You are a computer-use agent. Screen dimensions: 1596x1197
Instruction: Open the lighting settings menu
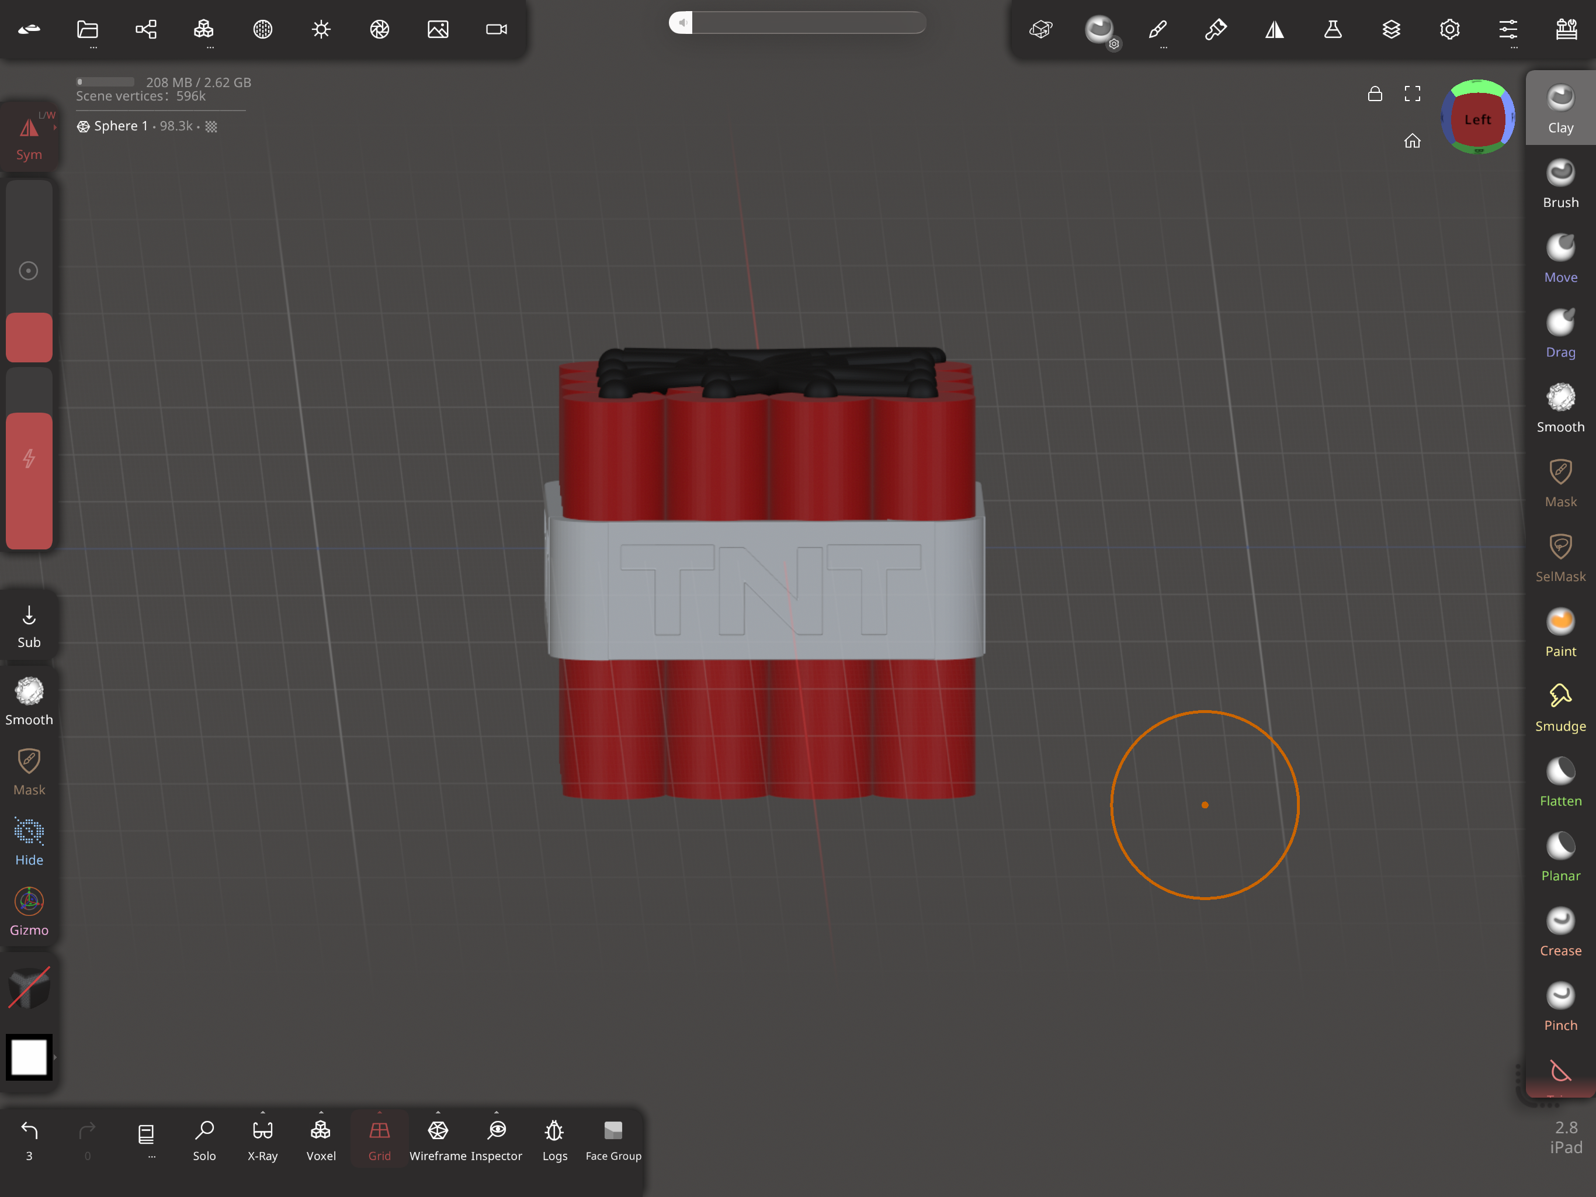click(x=321, y=30)
